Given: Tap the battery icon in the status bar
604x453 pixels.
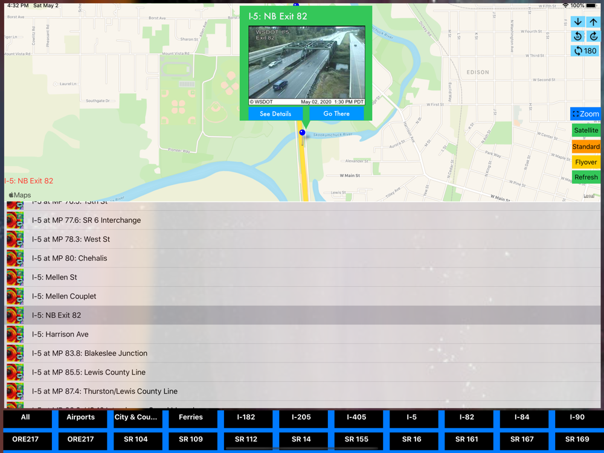Looking at the screenshot, I should click(591, 5).
